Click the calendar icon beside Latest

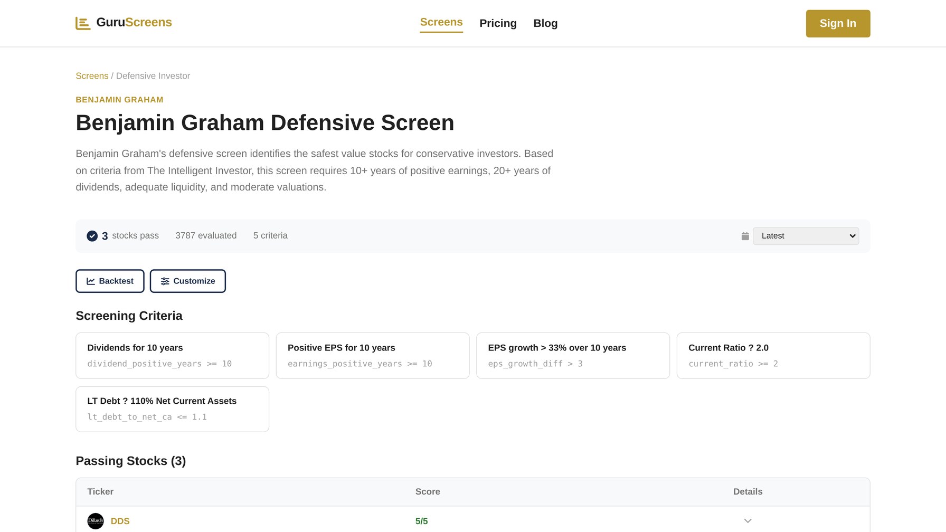pos(745,236)
